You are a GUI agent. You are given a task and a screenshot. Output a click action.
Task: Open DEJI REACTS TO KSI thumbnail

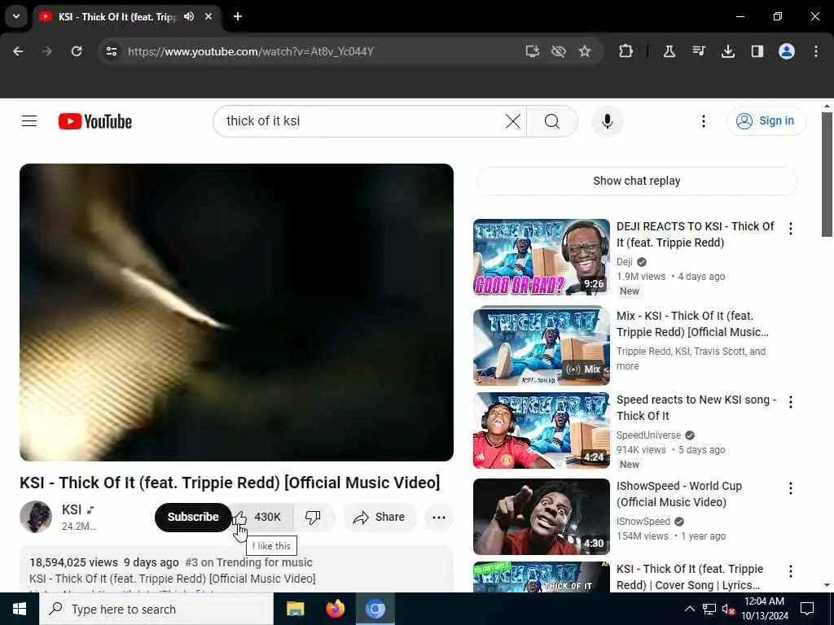tap(542, 257)
